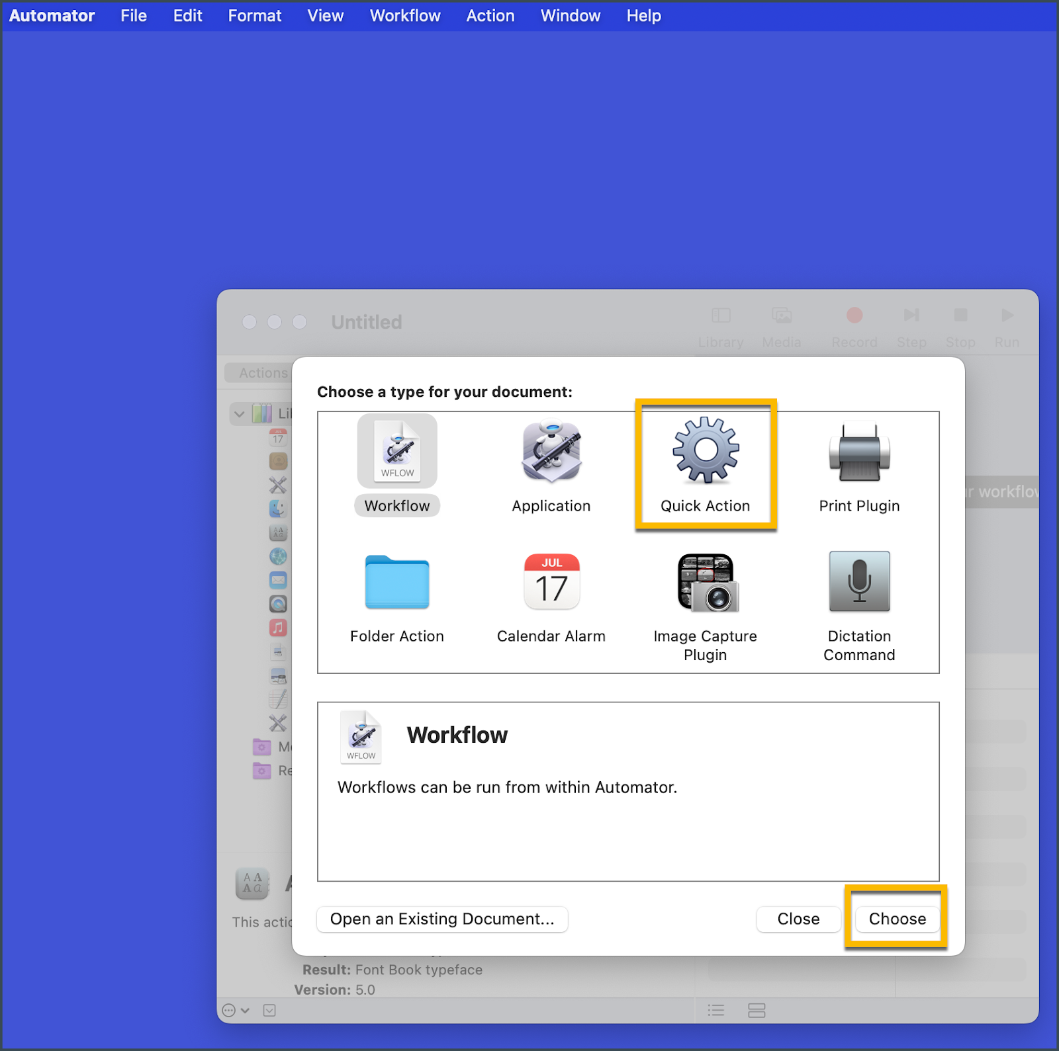Select the QuickTime movies category icon
The image size is (1059, 1051).
[x=278, y=604]
